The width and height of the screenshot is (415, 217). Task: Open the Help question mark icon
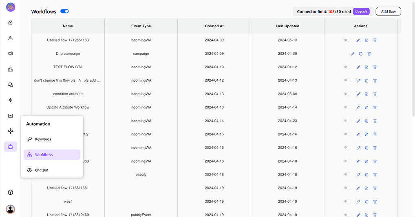tap(10, 192)
